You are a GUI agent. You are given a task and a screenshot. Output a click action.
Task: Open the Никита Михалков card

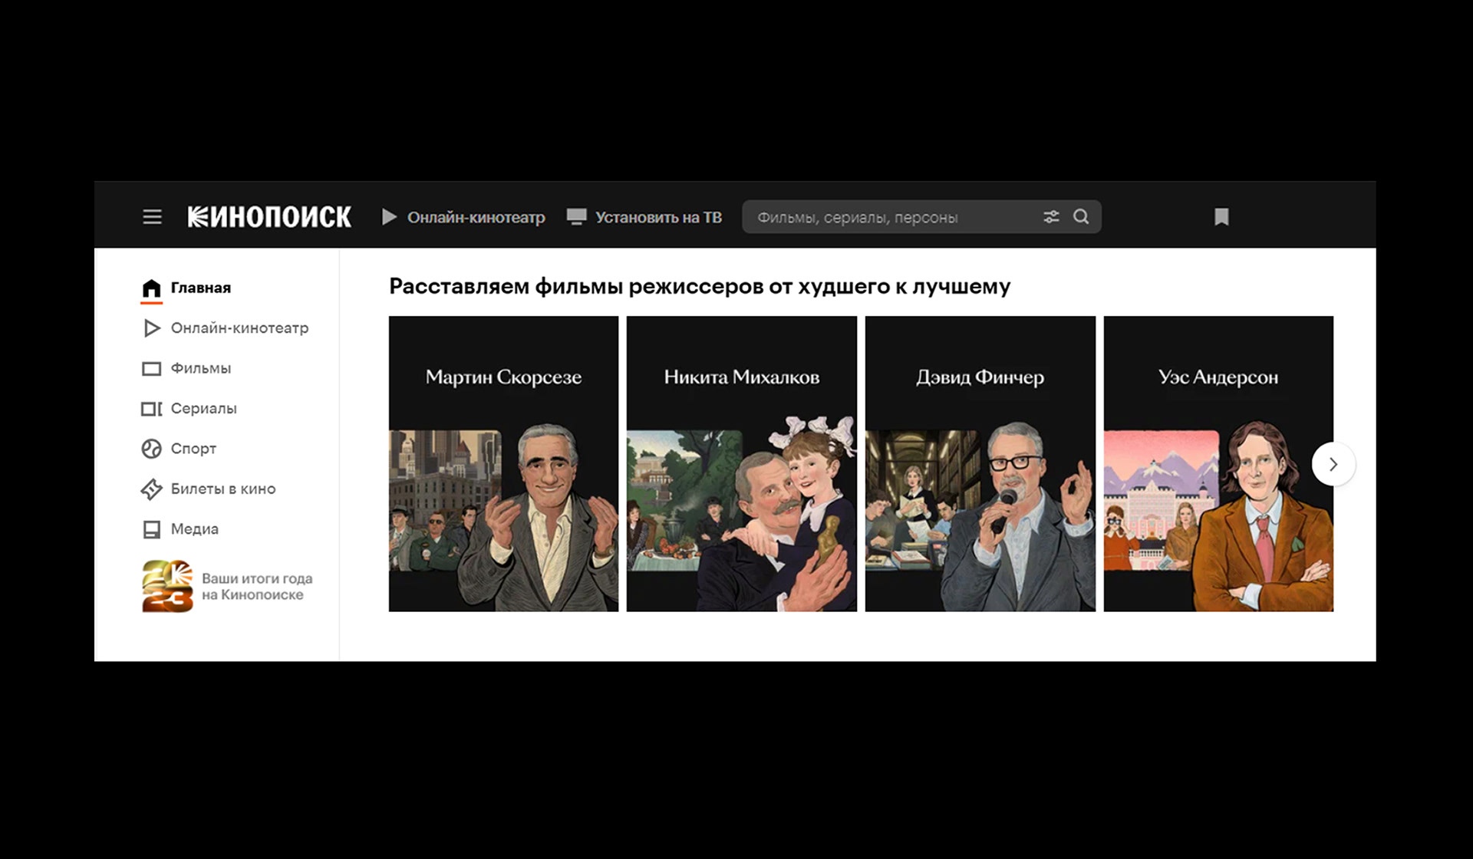741,463
